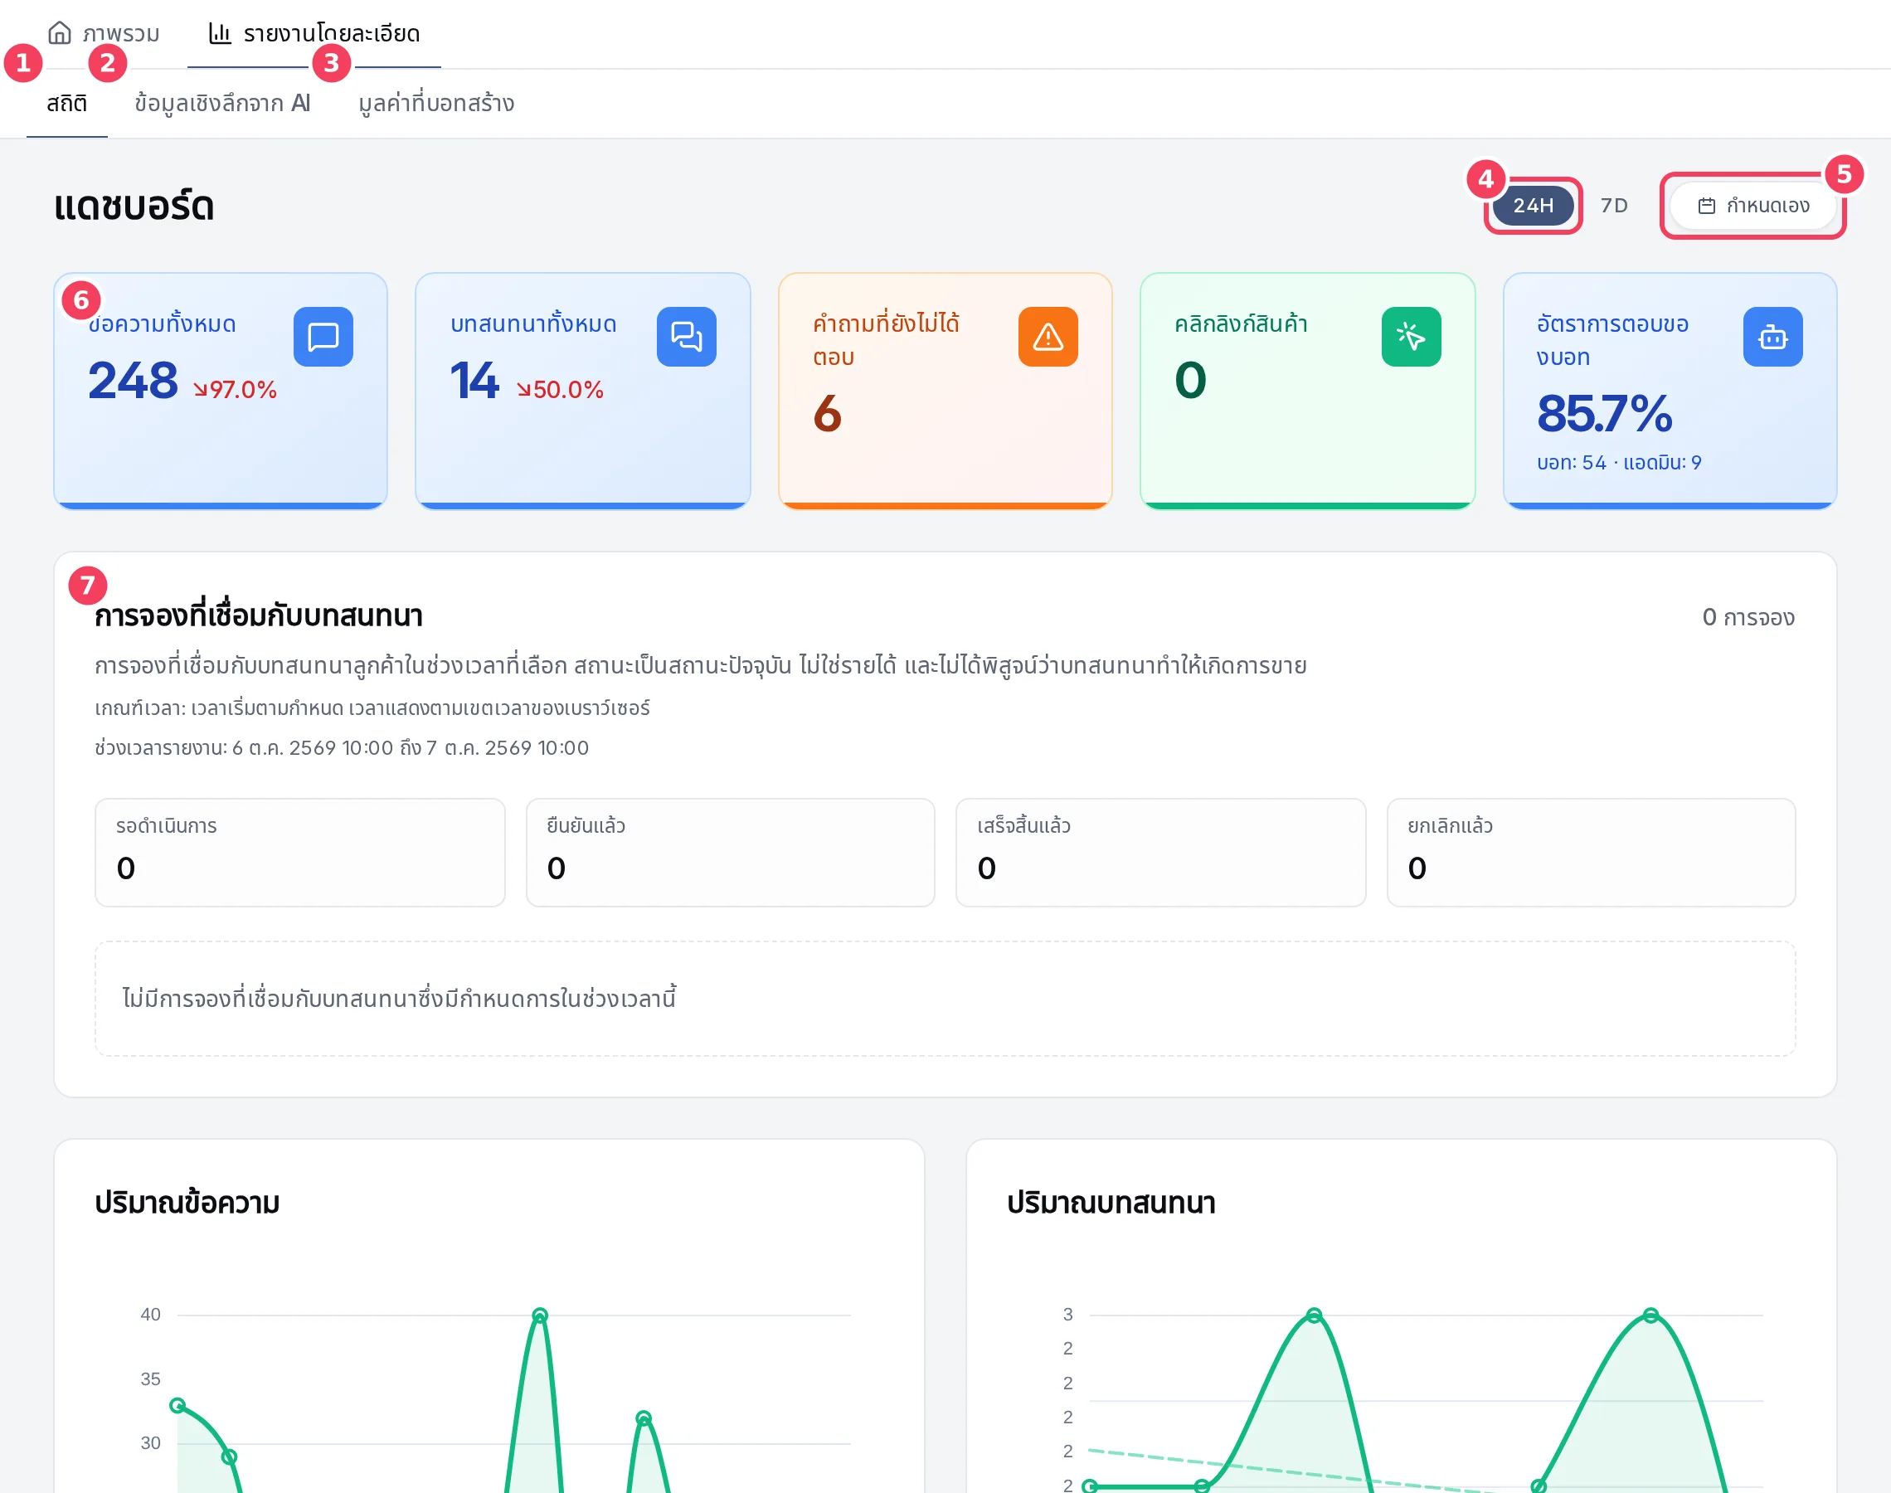The image size is (1891, 1493).
Task: Click the total conversations value 14
Action: coord(474,380)
